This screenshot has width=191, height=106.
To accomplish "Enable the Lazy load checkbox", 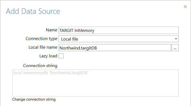I will click(x=61, y=56).
